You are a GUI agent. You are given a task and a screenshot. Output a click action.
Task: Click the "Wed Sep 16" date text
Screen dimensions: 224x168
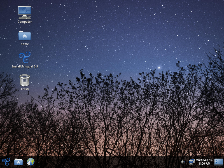(204, 160)
